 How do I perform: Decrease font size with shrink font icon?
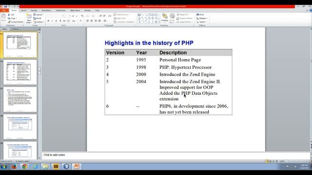[x=77, y=16]
